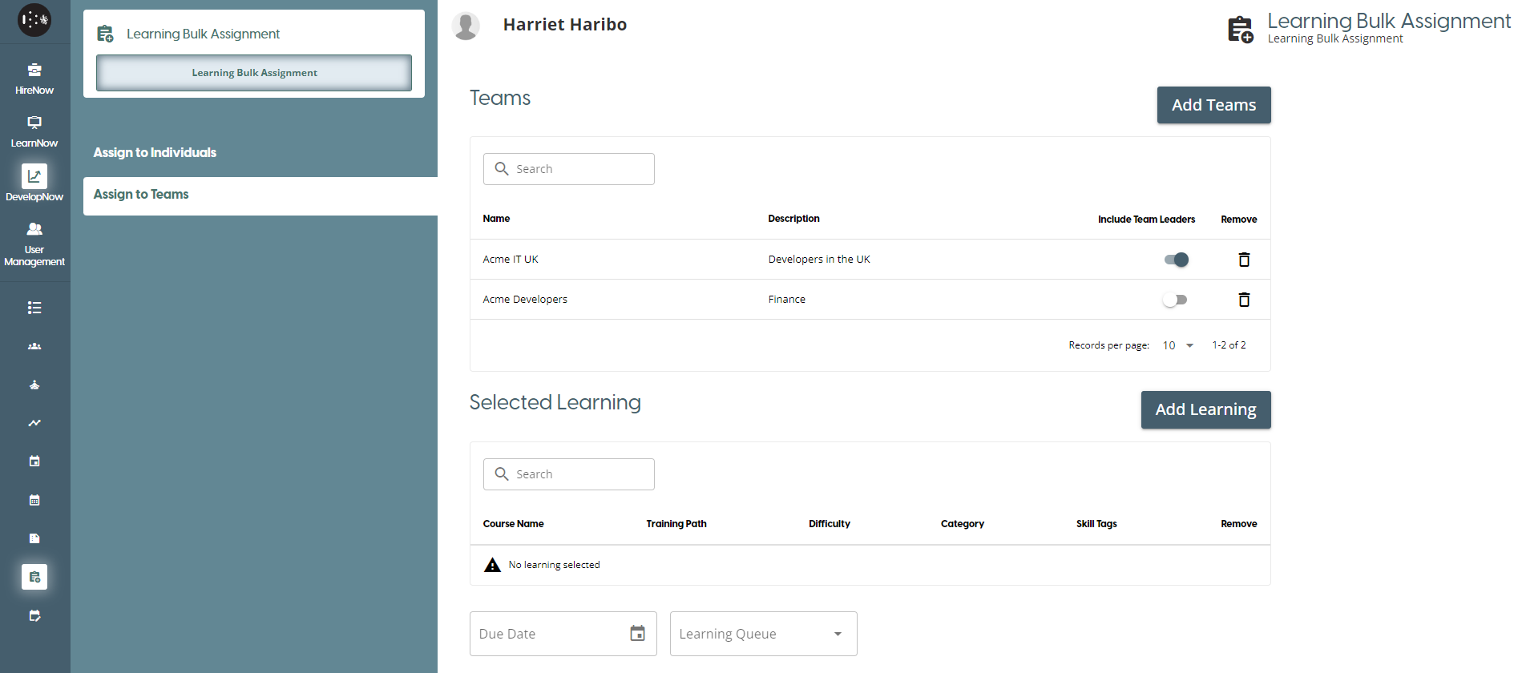This screenshot has width=1514, height=673.
Task: Select the Assign to Teams tab
Action: point(141,195)
